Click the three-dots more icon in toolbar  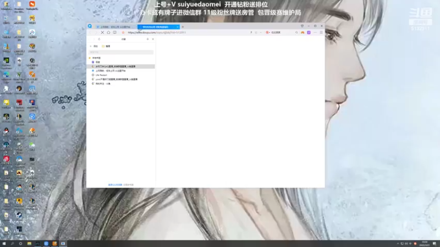coord(315,32)
